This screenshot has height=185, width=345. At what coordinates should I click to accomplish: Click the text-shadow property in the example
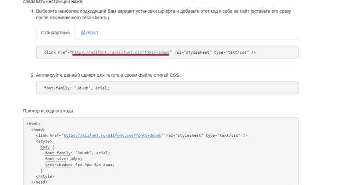[x=58, y=164]
